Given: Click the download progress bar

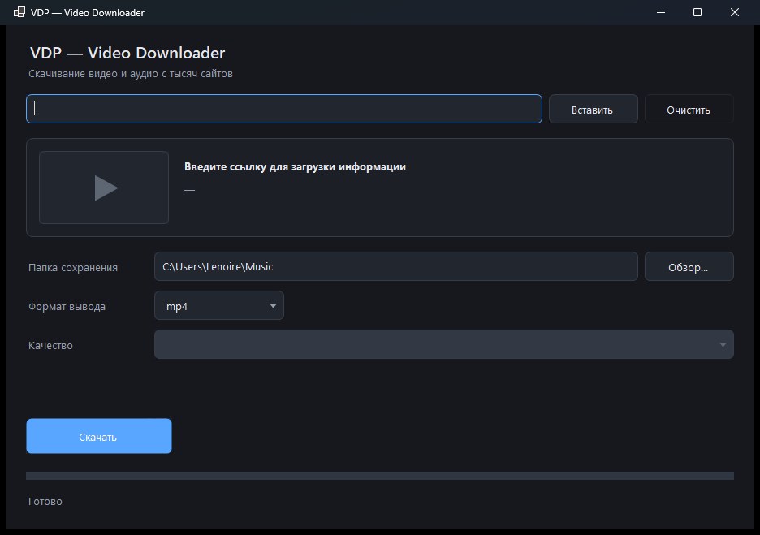Looking at the screenshot, I should (380, 476).
